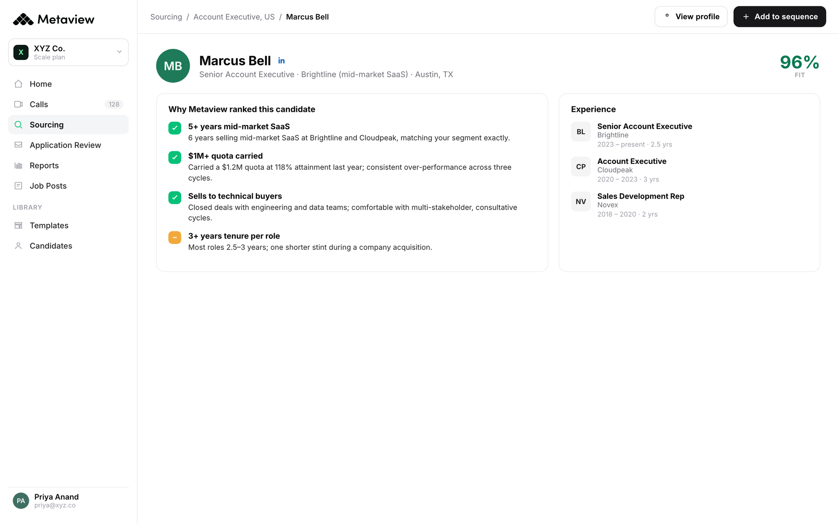Image resolution: width=839 pixels, height=524 pixels.
Task: Click the PA user avatar
Action: [x=21, y=501]
